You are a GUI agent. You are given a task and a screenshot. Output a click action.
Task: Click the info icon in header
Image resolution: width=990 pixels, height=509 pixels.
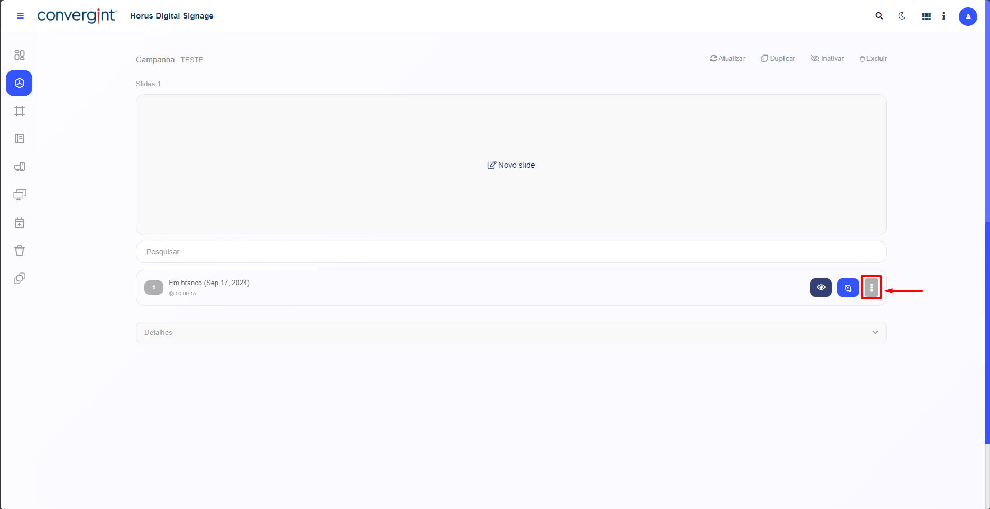[x=943, y=16]
